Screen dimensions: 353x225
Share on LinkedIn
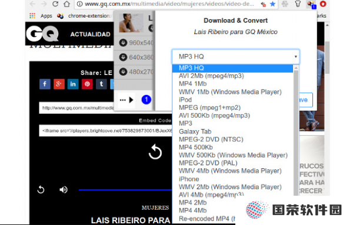coord(73,84)
